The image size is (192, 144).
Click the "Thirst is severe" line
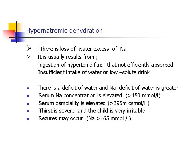click(x=92, y=111)
